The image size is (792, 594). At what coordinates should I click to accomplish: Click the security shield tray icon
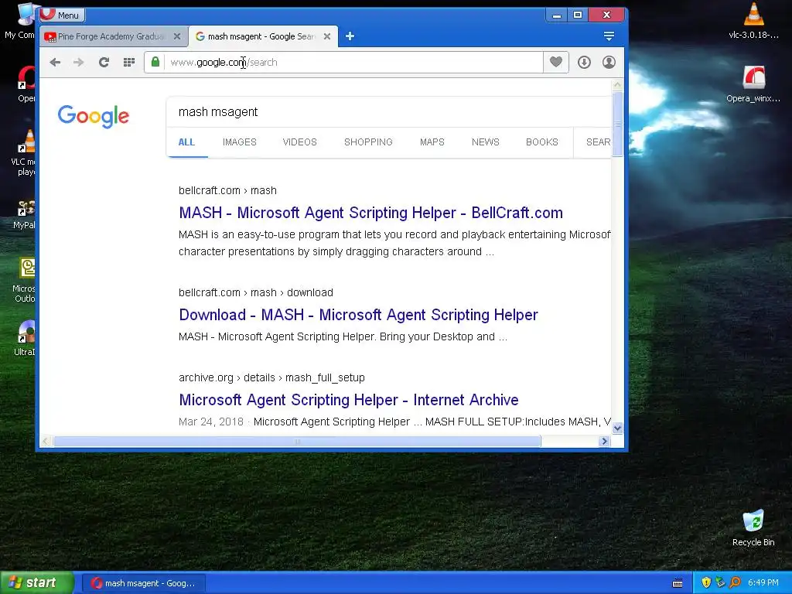point(706,583)
